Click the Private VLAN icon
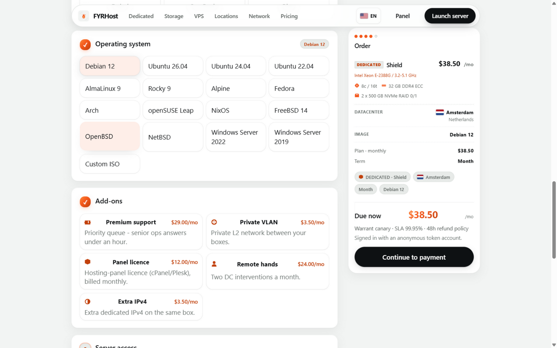Screen dimensions: 557x348 [214, 222]
